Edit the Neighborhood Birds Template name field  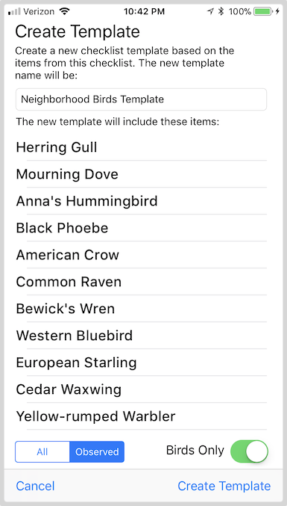pyautogui.click(x=141, y=99)
